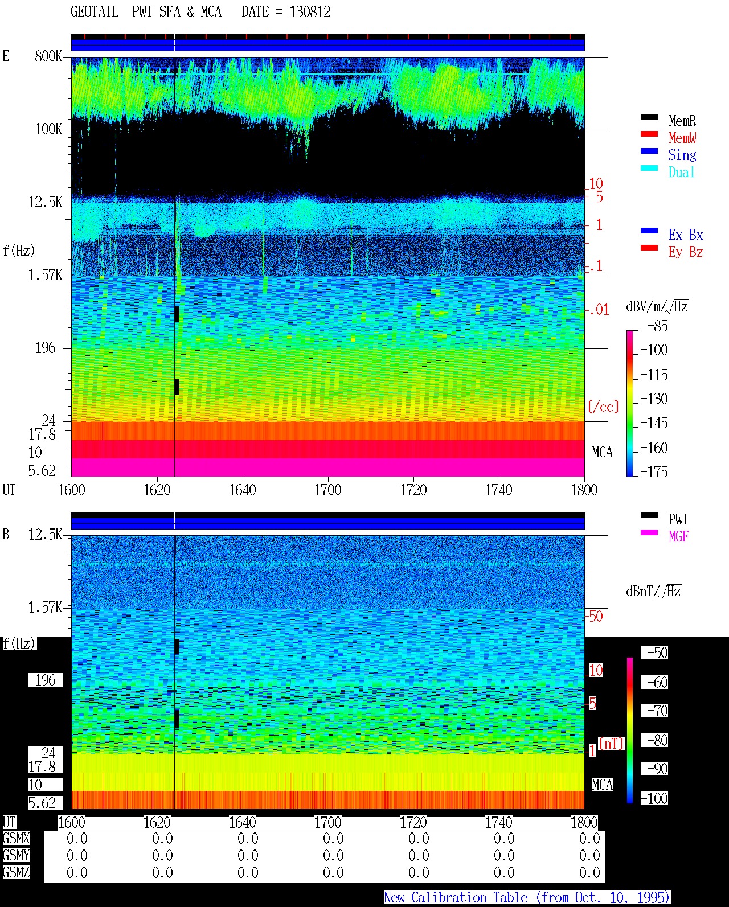Click the 17.8 label on the E panel
This screenshot has width=729, height=907.
[x=42, y=434]
